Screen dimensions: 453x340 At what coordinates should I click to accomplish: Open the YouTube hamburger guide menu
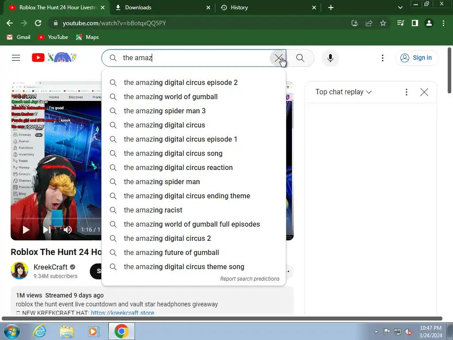click(16, 58)
